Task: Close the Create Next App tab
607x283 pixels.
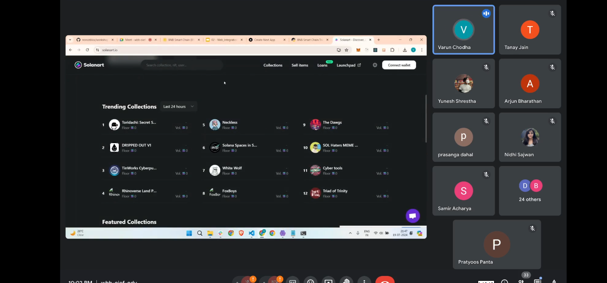Action: (284, 40)
